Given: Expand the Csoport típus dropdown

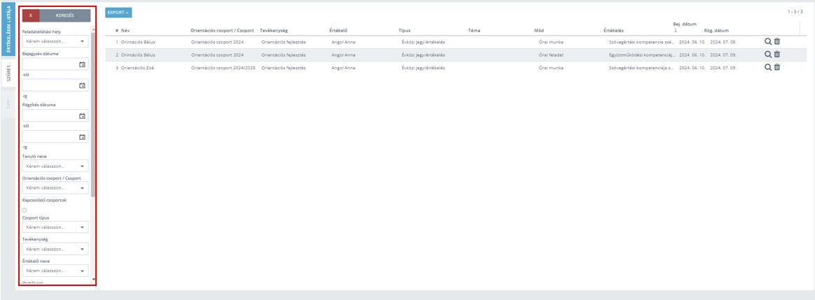Looking at the screenshot, I should coord(55,227).
